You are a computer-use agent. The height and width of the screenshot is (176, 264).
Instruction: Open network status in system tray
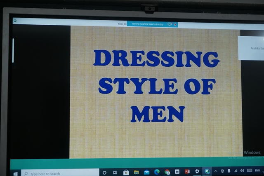tap(236, 171)
